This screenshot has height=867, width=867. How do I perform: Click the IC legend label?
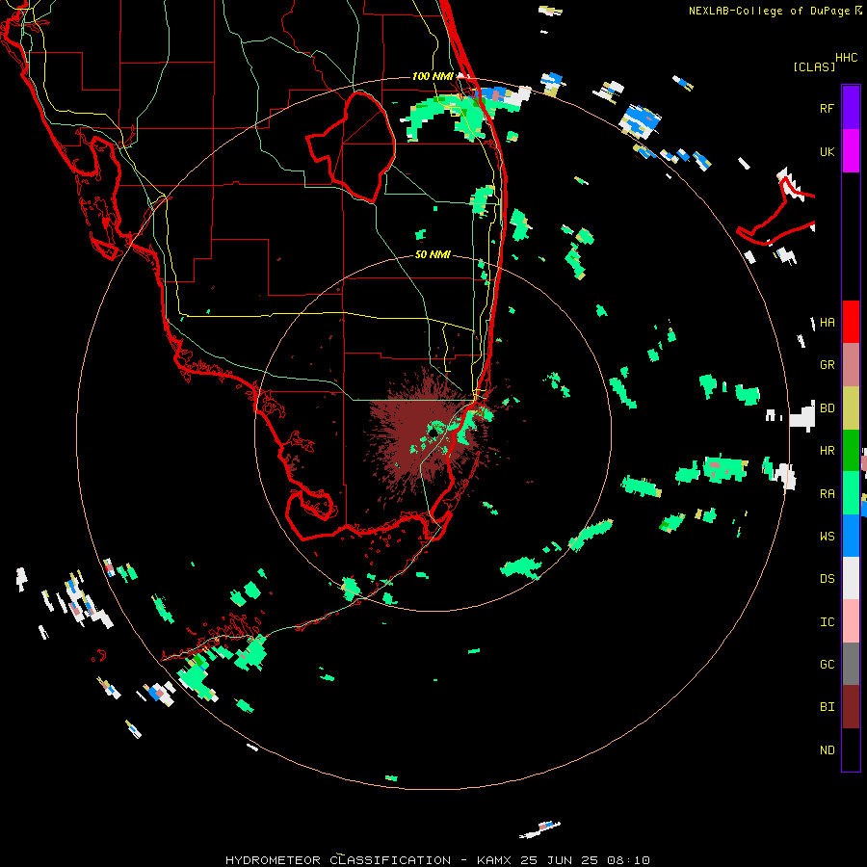tap(827, 621)
